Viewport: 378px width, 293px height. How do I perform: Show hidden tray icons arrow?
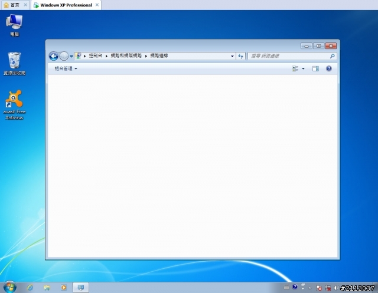click(x=309, y=288)
